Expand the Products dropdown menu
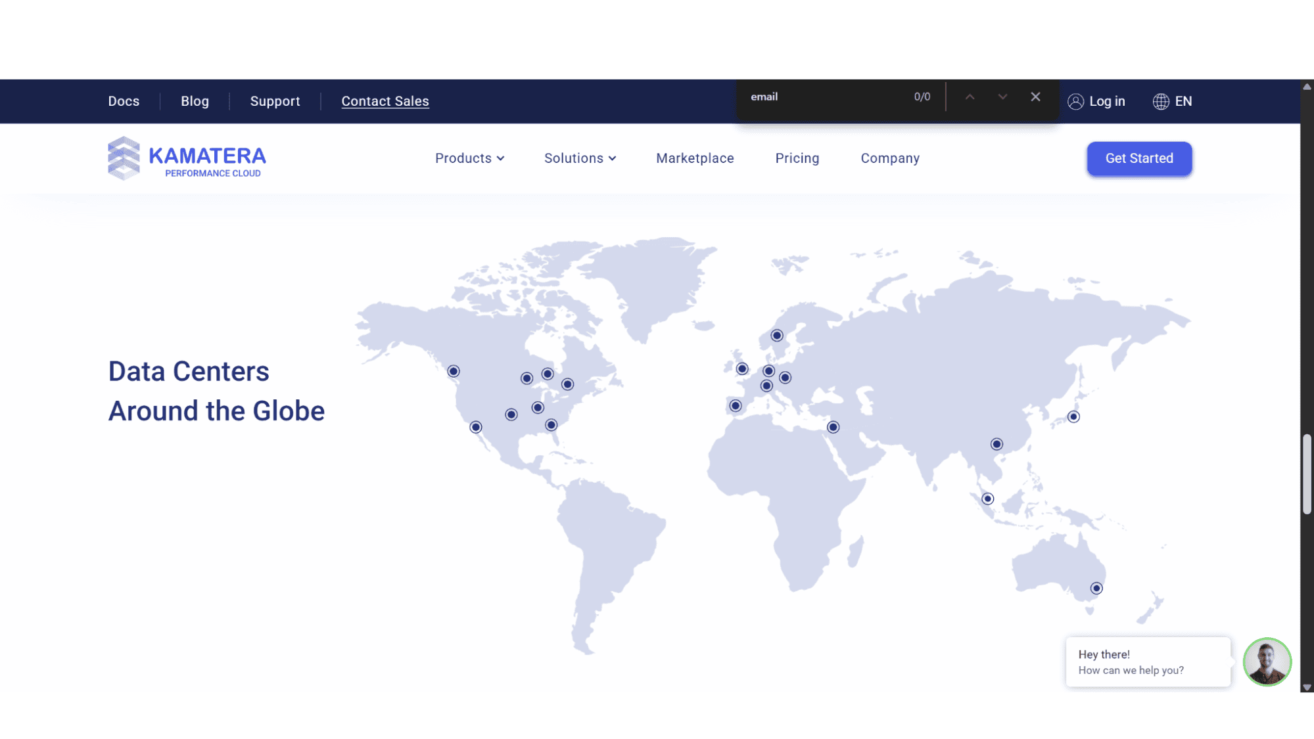The image size is (1314, 739). pyautogui.click(x=469, y=158)
